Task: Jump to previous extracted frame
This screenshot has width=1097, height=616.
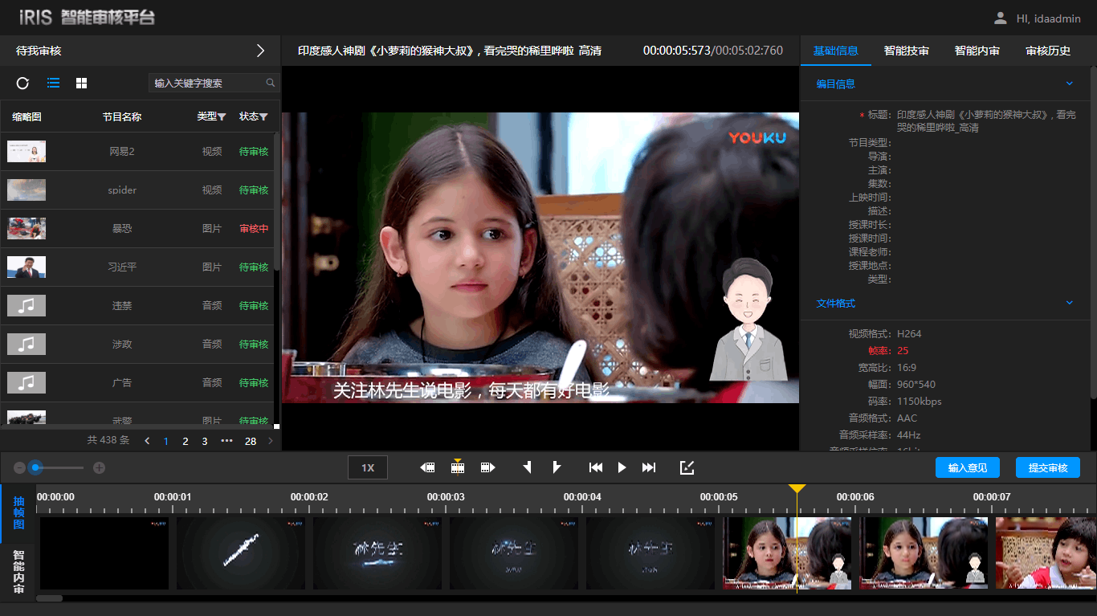Action: 428,467
